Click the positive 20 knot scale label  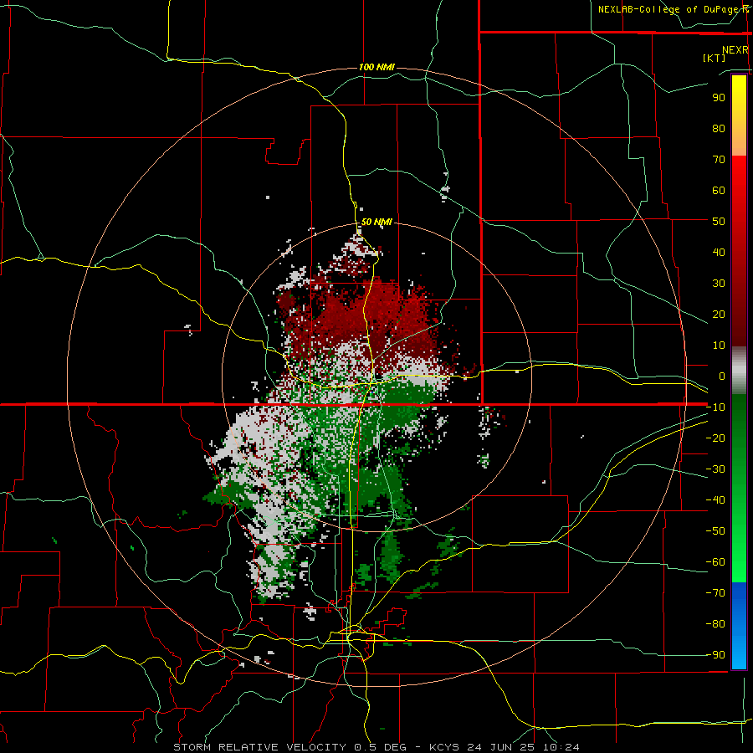719,314
